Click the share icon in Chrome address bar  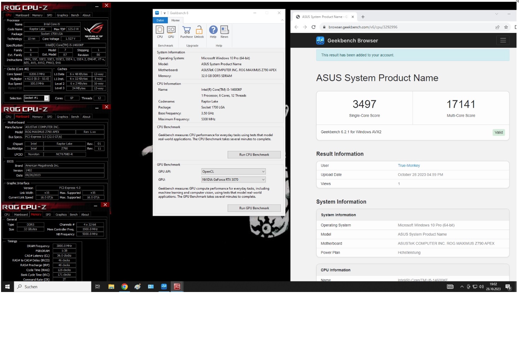pos(497,27)
